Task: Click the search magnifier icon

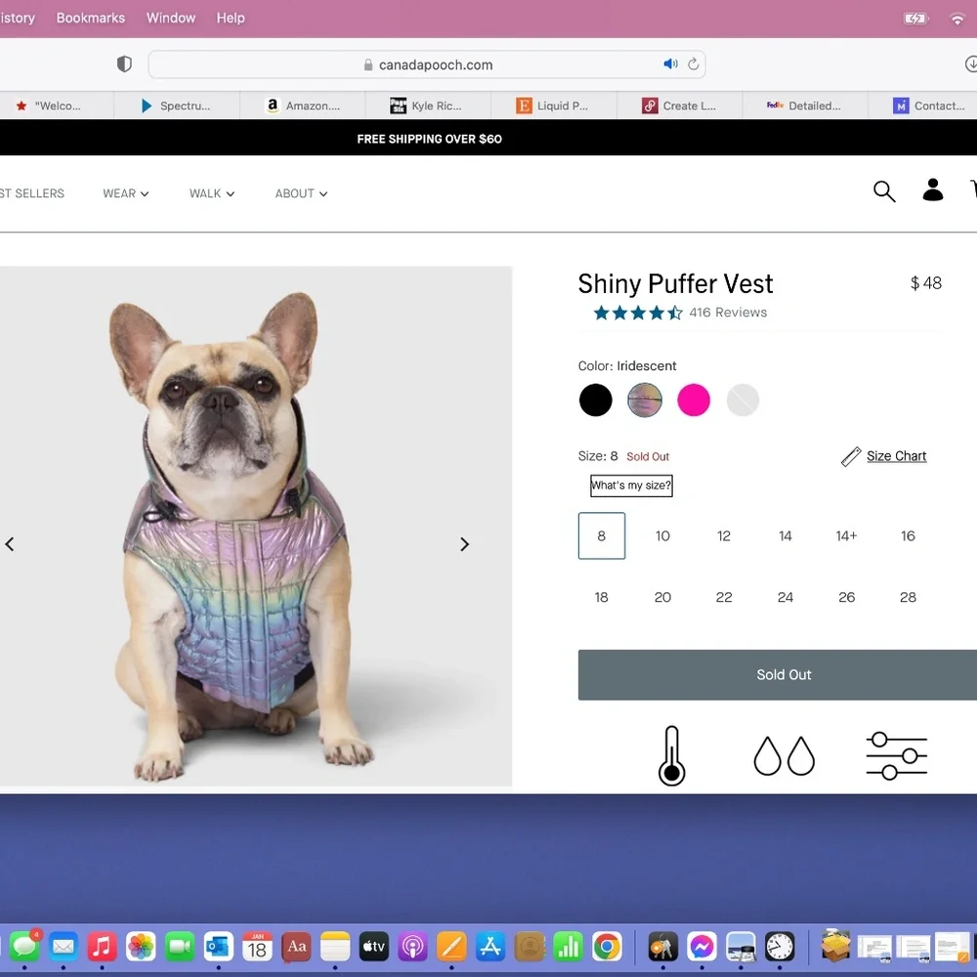Action: tap(883, 191)
